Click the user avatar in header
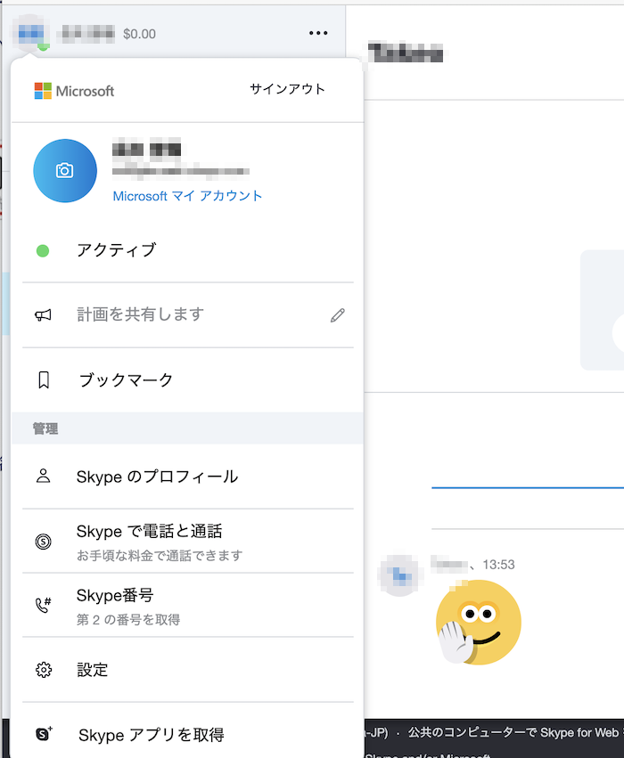 30,33
